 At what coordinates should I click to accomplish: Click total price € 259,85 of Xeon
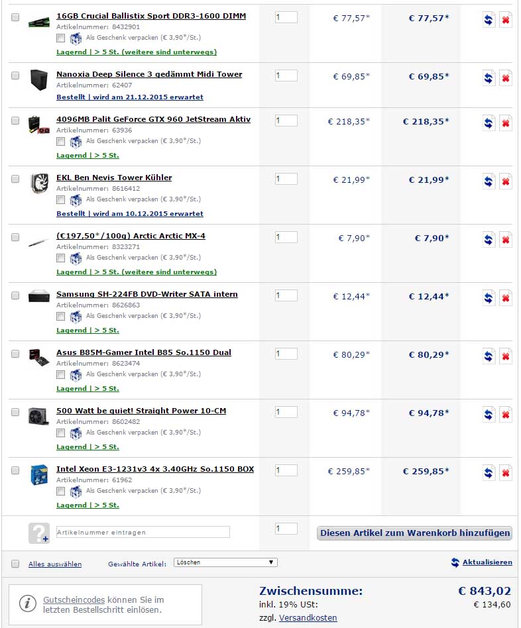(426, 472)
